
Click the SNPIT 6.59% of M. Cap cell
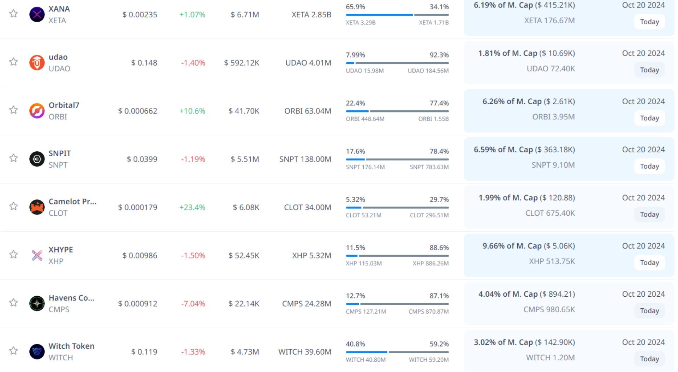(x=524, y=150)
